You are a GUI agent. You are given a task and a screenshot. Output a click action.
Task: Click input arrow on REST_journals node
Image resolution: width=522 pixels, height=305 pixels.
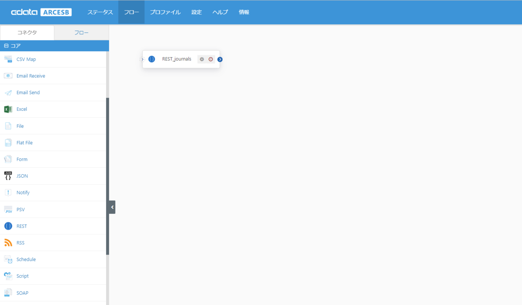point(142,59)
